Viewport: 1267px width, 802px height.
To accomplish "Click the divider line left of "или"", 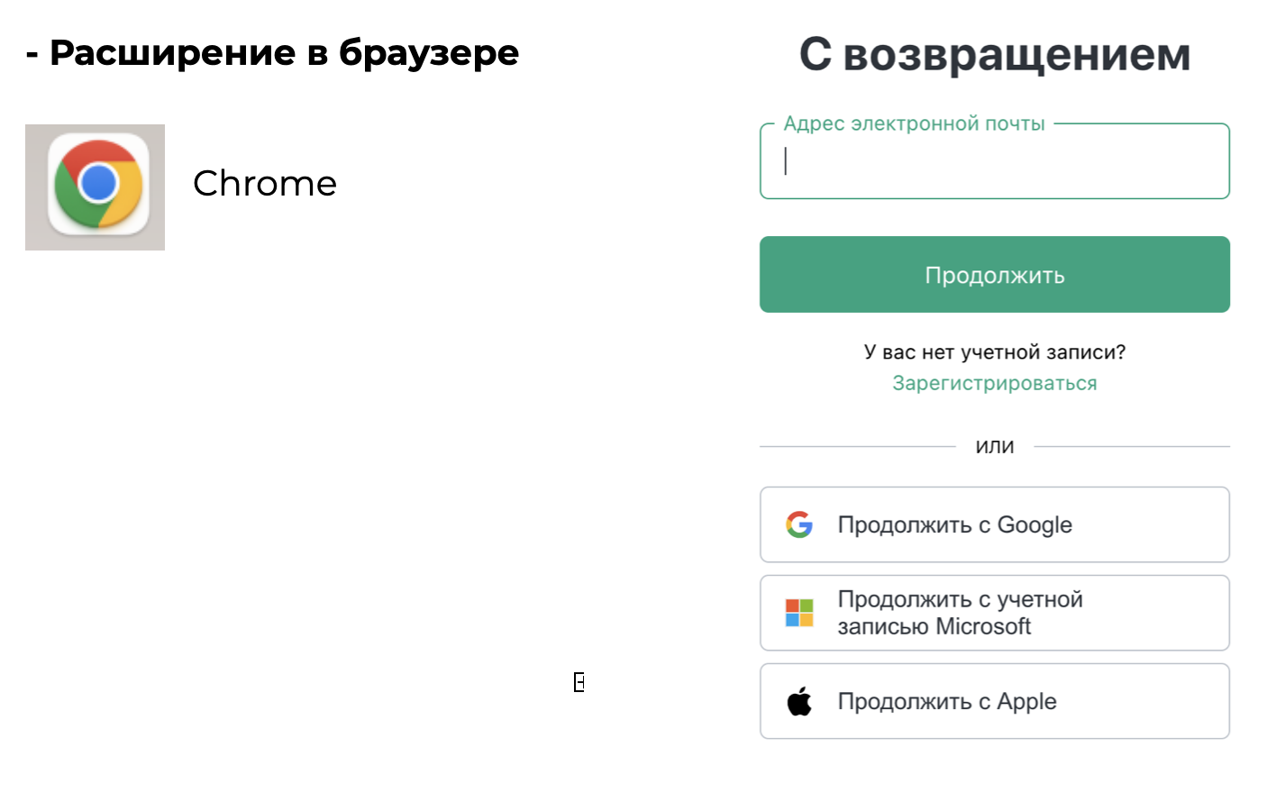I will (856, 446).
